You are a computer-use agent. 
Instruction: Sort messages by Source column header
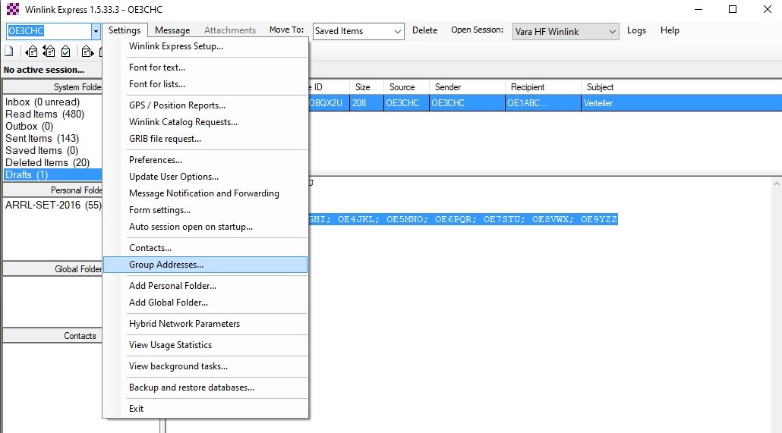click(x=406, y=87)
